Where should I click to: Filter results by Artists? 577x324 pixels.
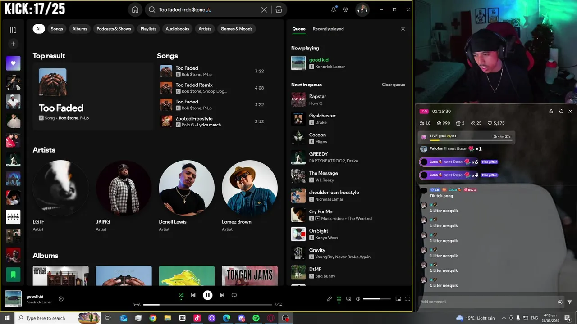pyautogui.click(x=205, y=29)
